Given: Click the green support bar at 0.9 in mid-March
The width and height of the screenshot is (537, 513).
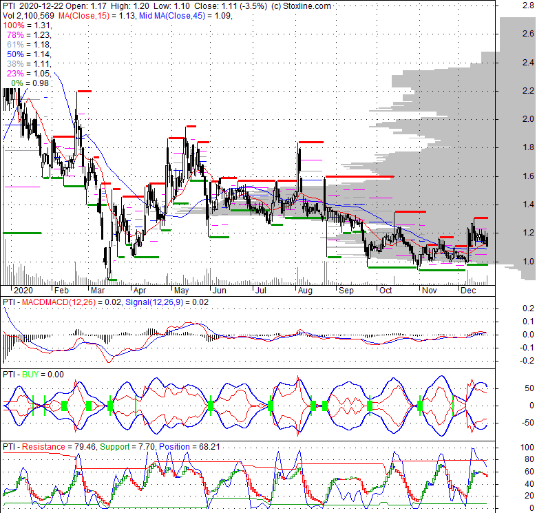Looking at the screenshot, I should 112,280.
